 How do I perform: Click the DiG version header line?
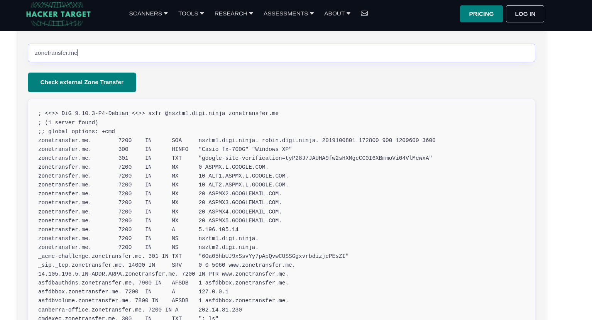pos(158,113)
